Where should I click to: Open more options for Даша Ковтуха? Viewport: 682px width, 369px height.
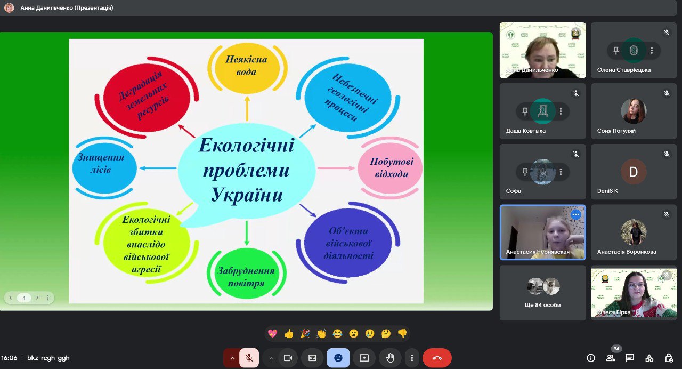[561, 111]
